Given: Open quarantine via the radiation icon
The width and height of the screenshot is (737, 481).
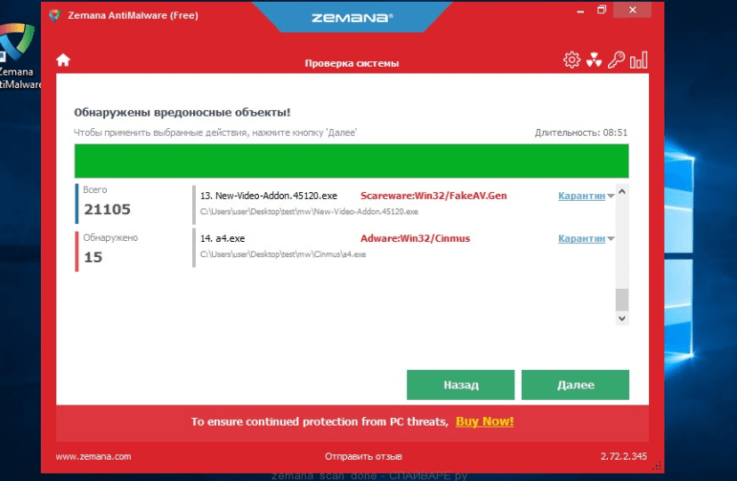Looking at the screenshot, I should point(595,60).
